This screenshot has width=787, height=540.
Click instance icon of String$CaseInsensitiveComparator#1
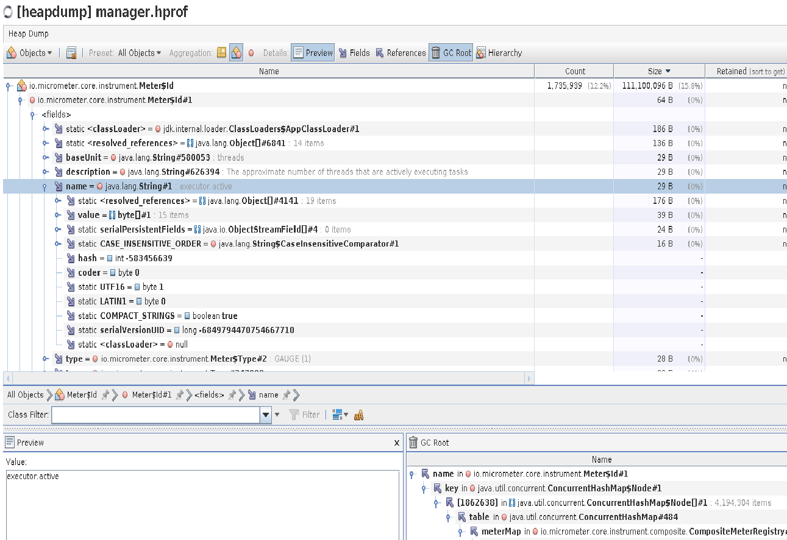(213, 244)
